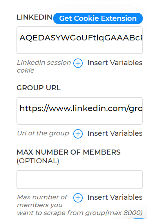The image size is (147, 219).
Task: Click the MAX NUMBER OF MEMBERS label
Action: coord(69,152)
